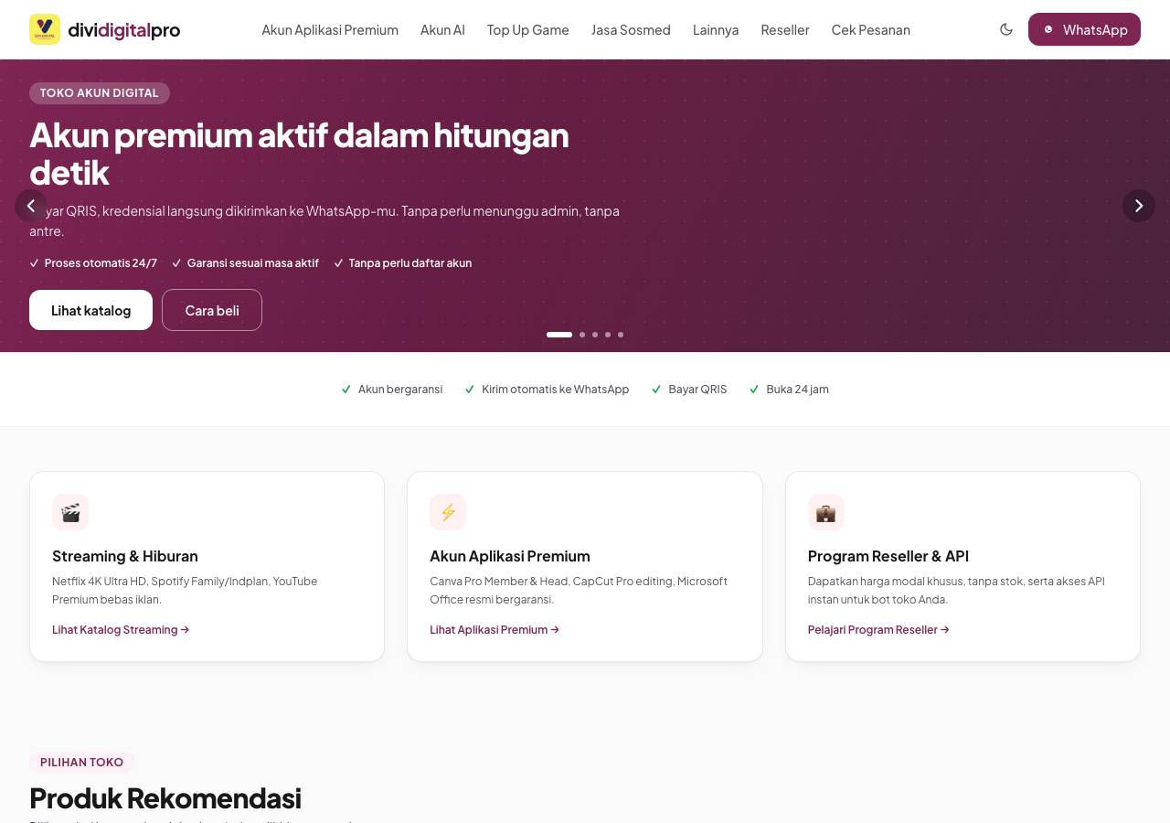Open Jasa Sosmed menu item

(x=631, y=29)
